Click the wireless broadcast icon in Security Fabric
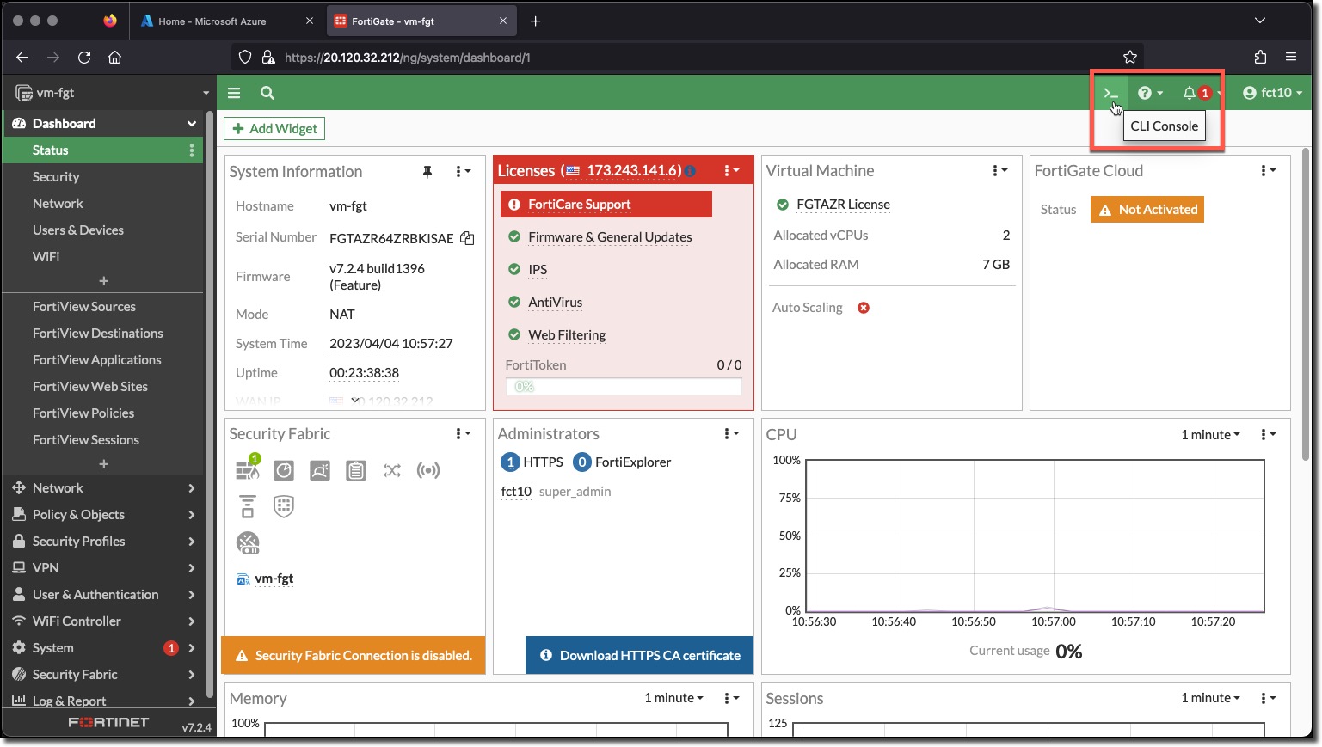Image resolution: width=1322 pixels, height=747 pixels. pos(428,470)
